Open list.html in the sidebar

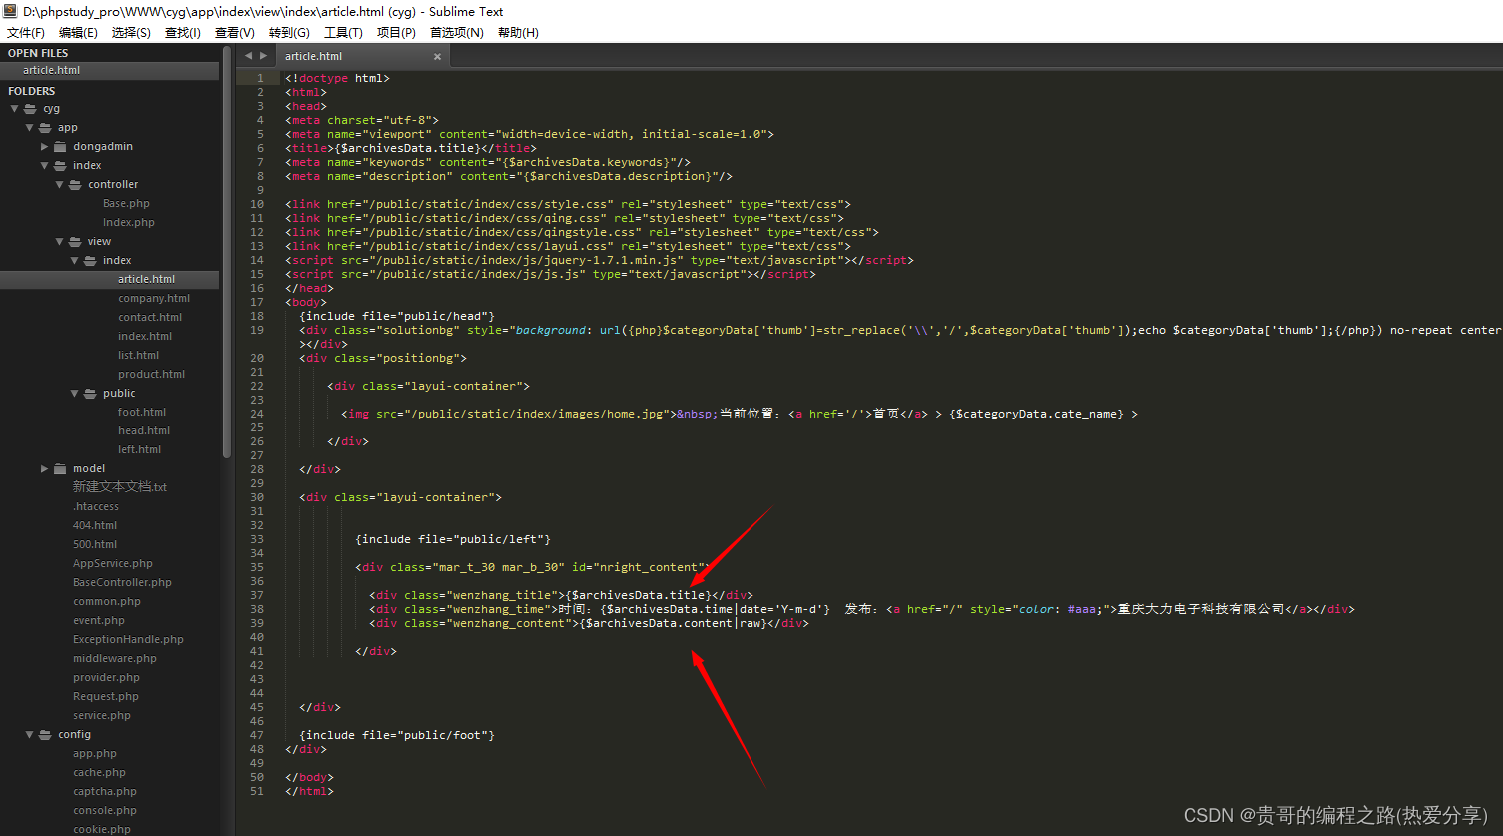tap(138, 355)
